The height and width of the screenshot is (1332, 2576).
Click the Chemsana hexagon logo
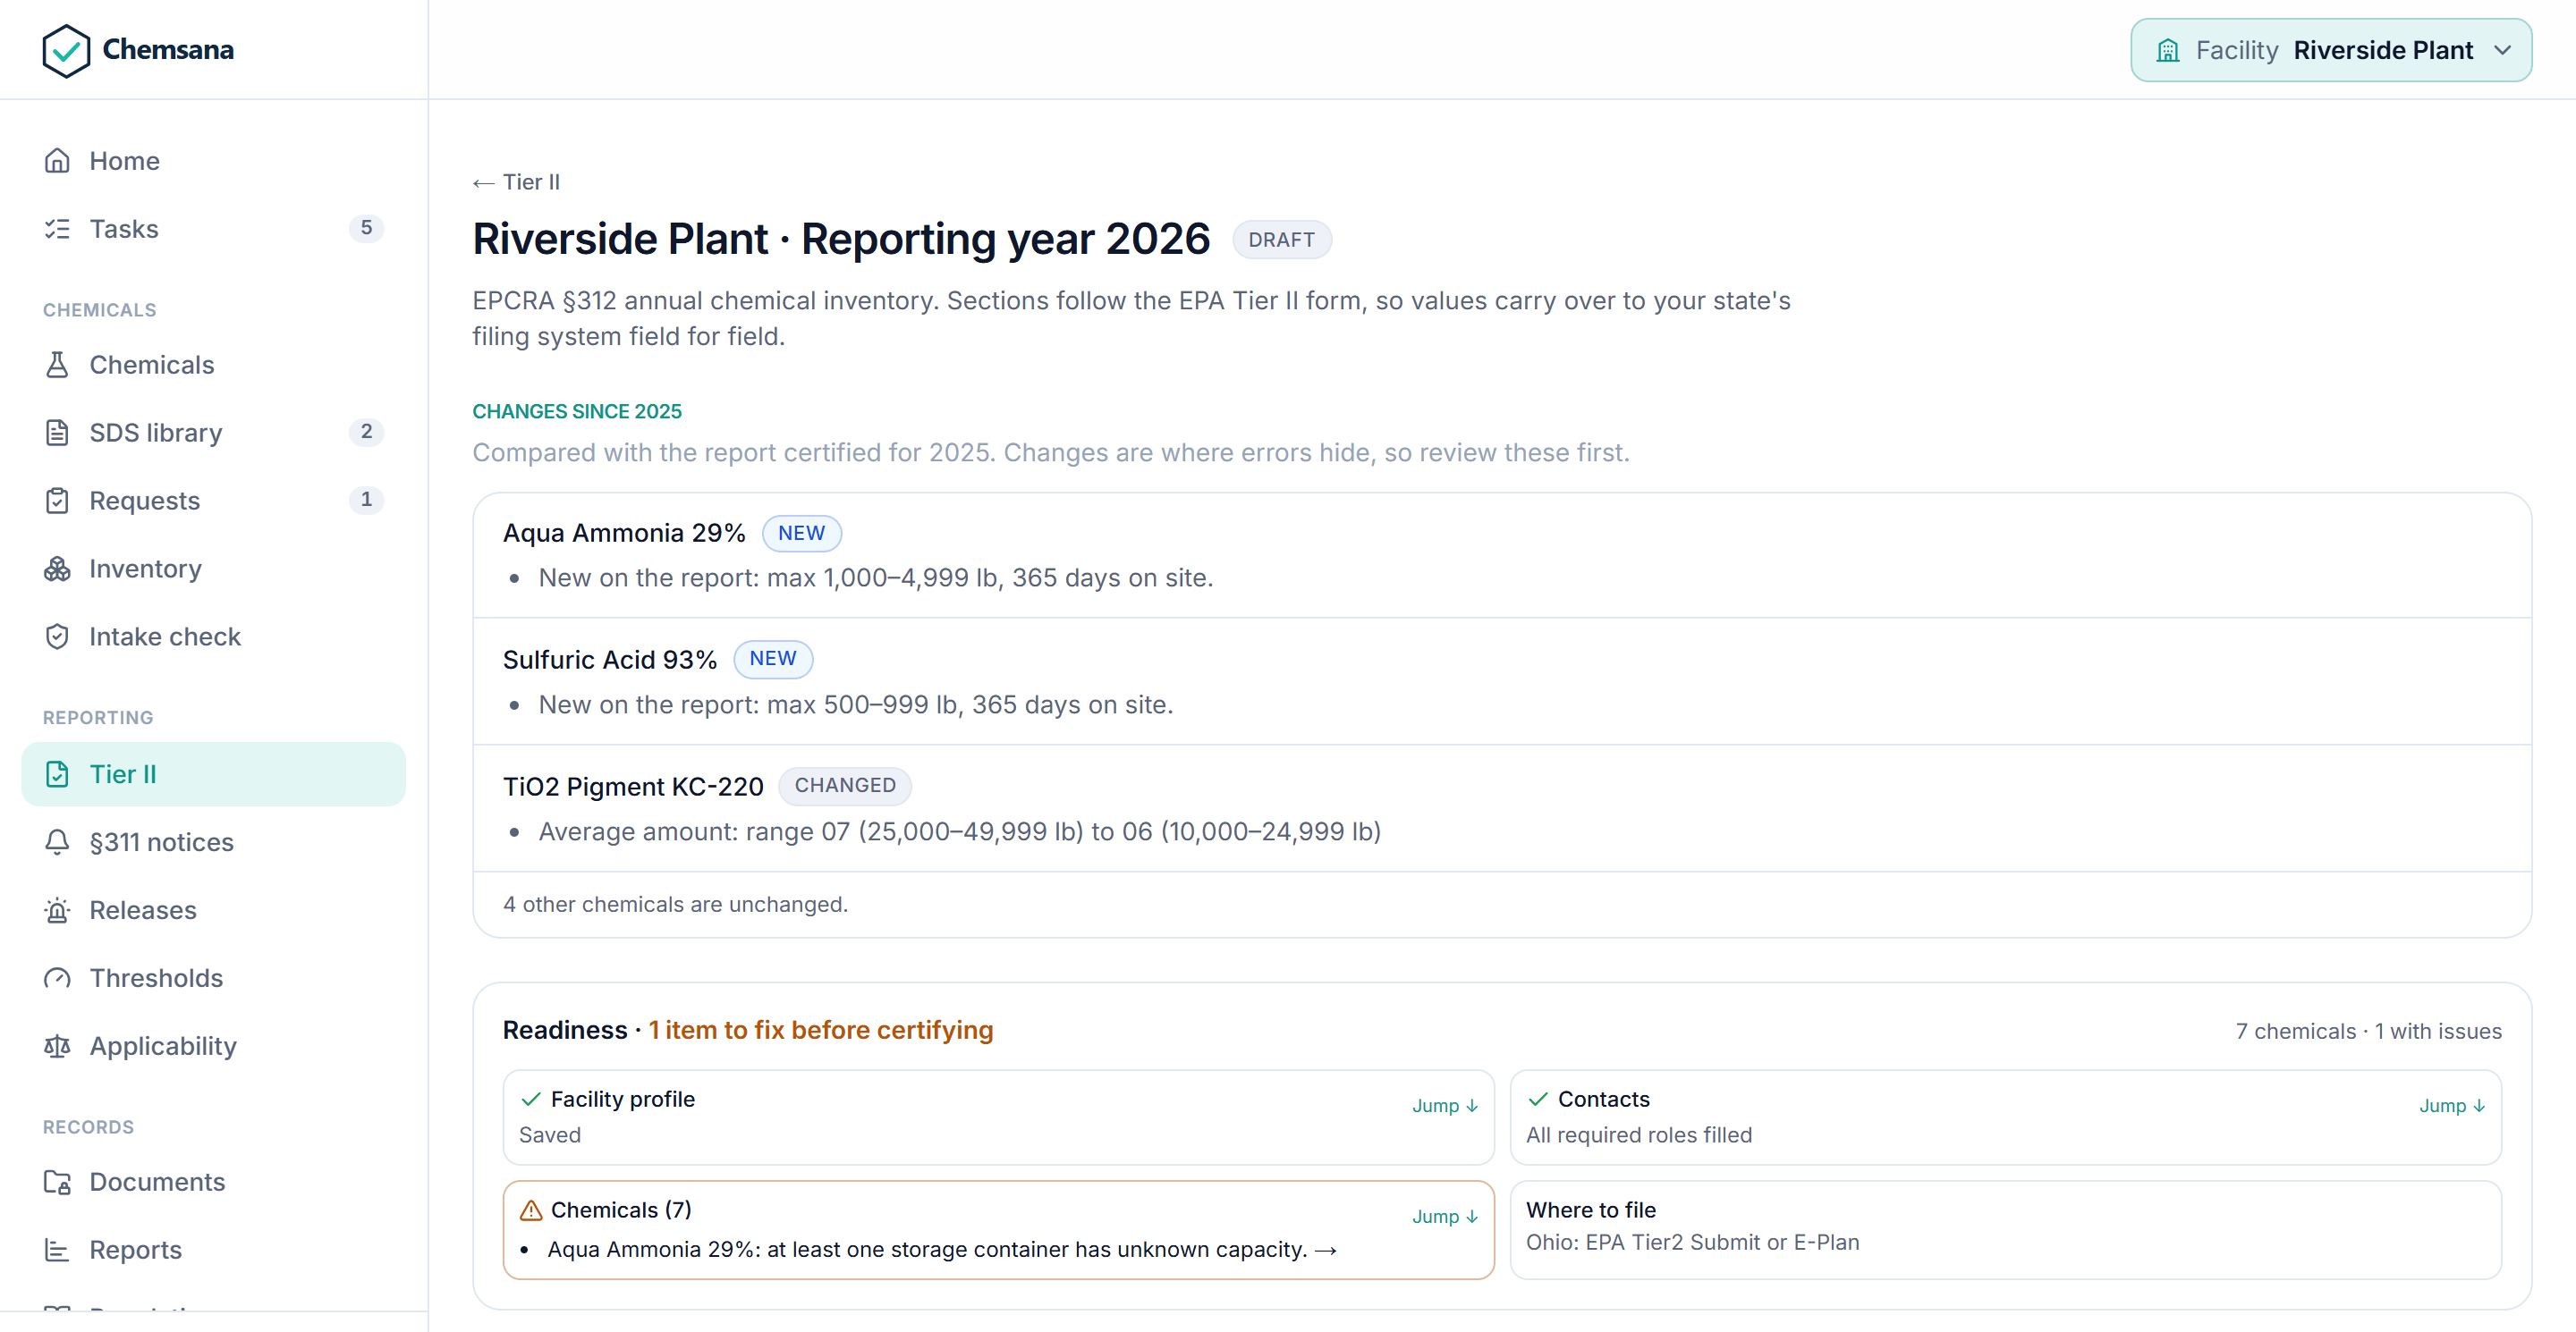coord(66,50)
